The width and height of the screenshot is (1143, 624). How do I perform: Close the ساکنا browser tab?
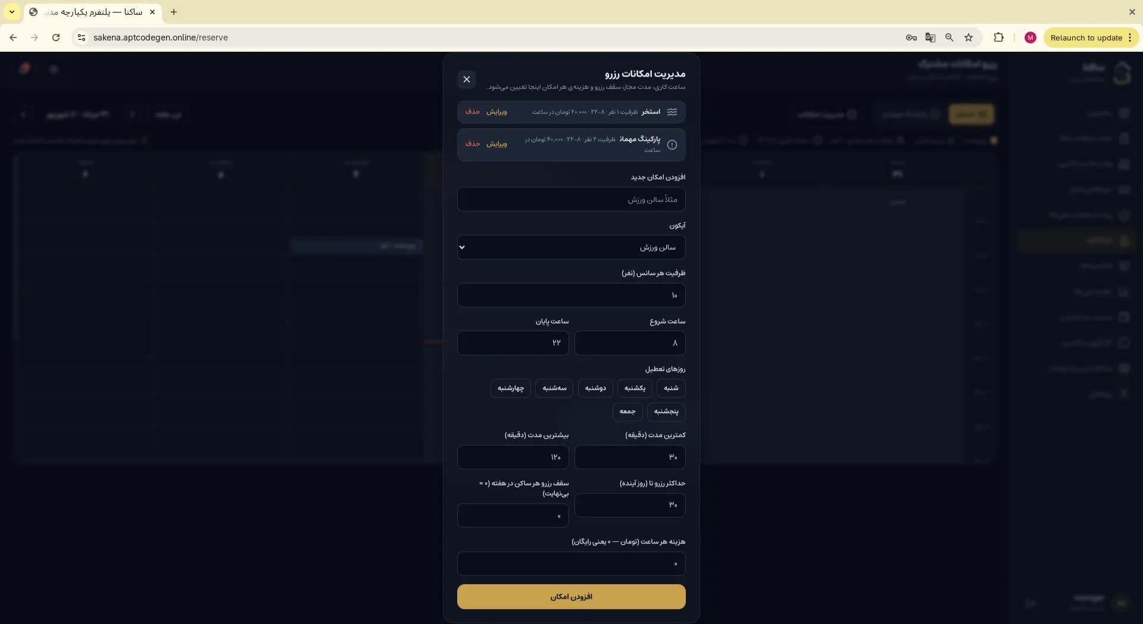(152, 12)
